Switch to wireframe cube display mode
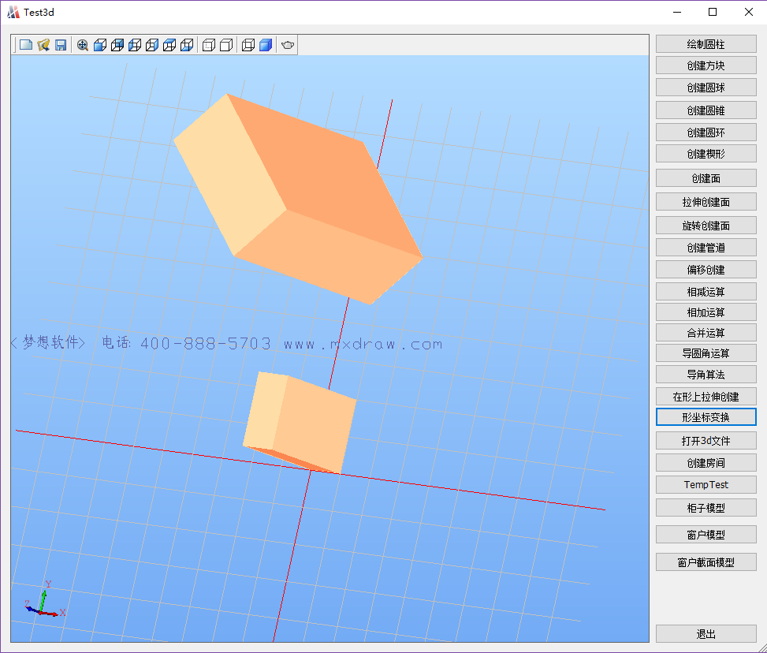The height and width of the screenshot is (653, 767). tap(248, 46)
